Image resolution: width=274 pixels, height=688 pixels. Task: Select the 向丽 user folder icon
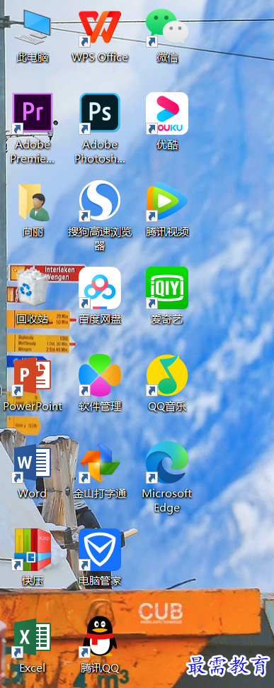tap(33, 201)
